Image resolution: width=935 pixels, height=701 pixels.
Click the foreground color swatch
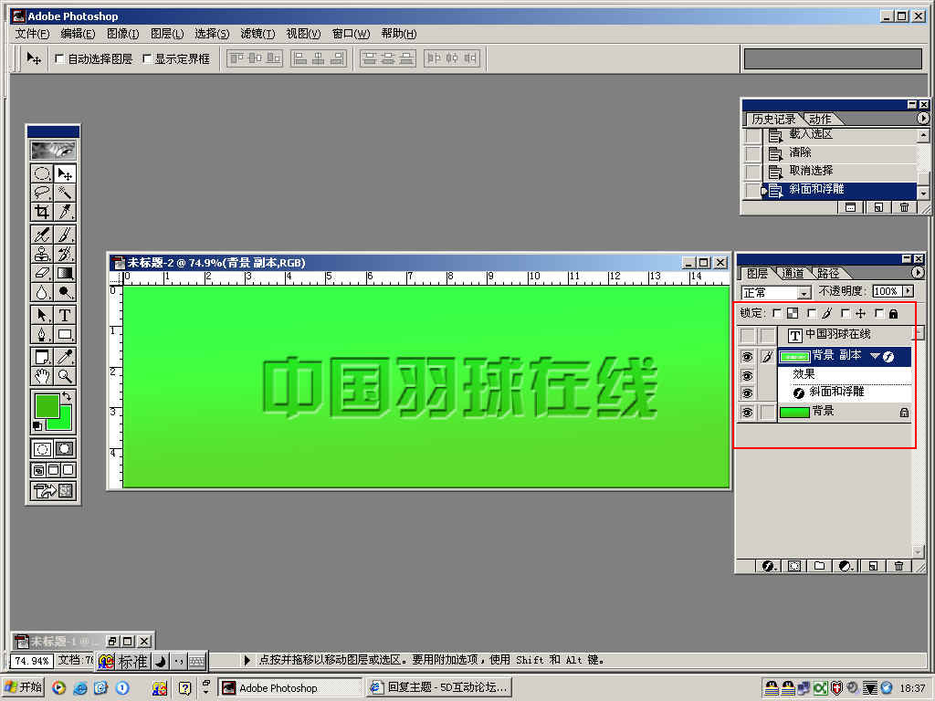pos(47,405)
